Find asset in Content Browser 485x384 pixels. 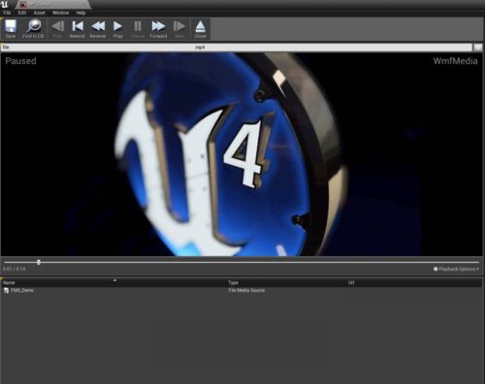pos(33,29)
